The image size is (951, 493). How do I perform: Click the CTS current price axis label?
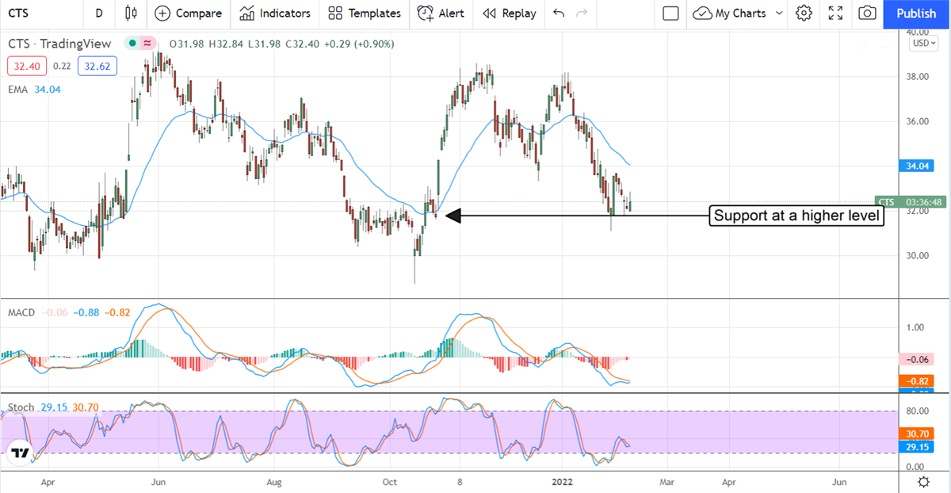tap(886, 202)
